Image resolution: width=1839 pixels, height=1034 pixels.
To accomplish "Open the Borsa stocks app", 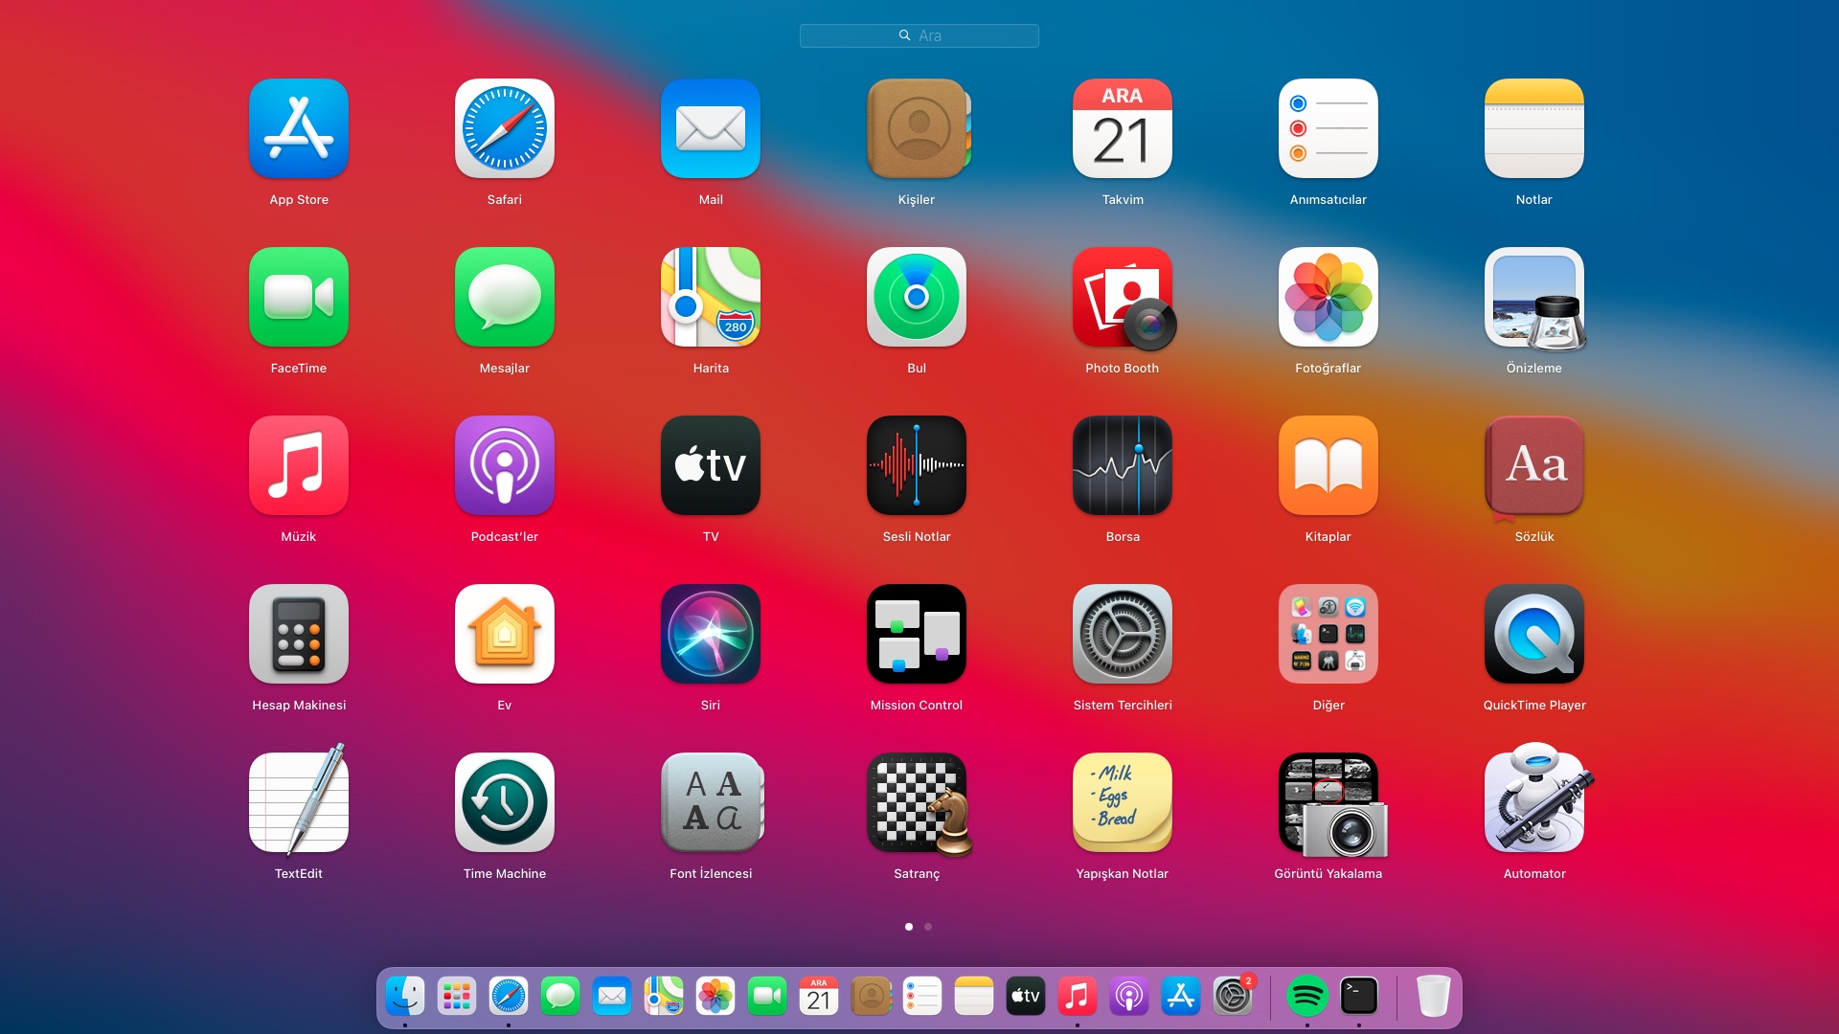I will [x=1122, y=466].
